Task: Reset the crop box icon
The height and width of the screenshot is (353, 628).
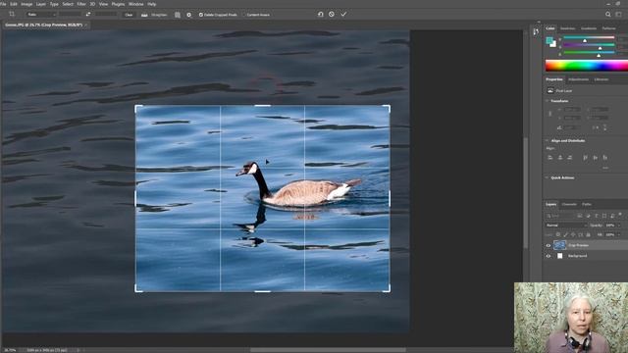Action: [321, 15]
